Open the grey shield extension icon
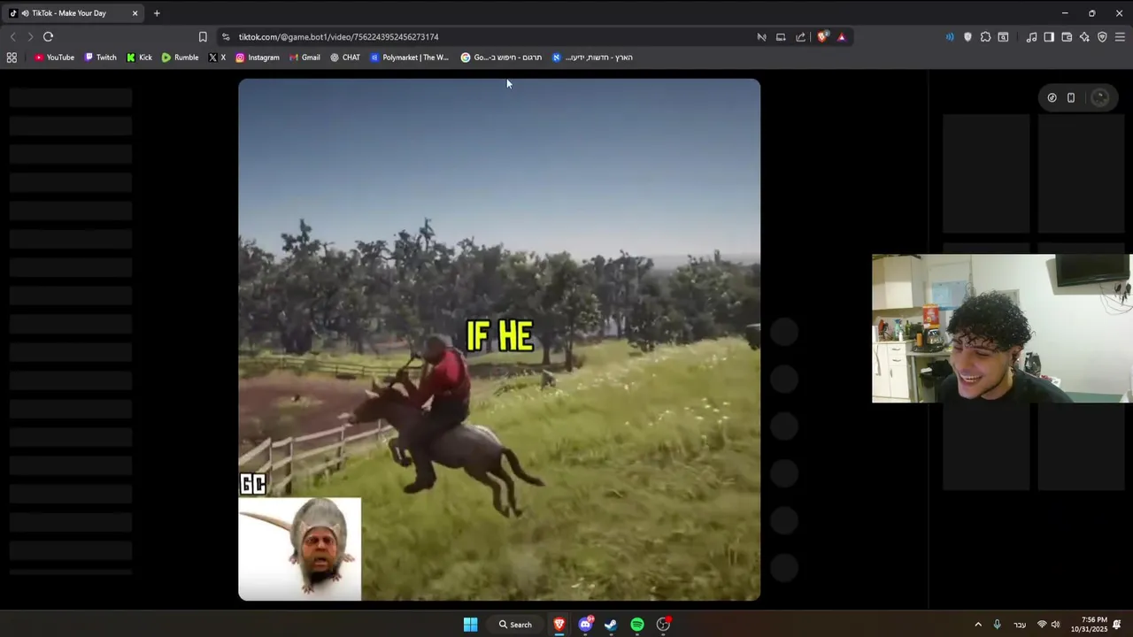 (x=967, y=37)
